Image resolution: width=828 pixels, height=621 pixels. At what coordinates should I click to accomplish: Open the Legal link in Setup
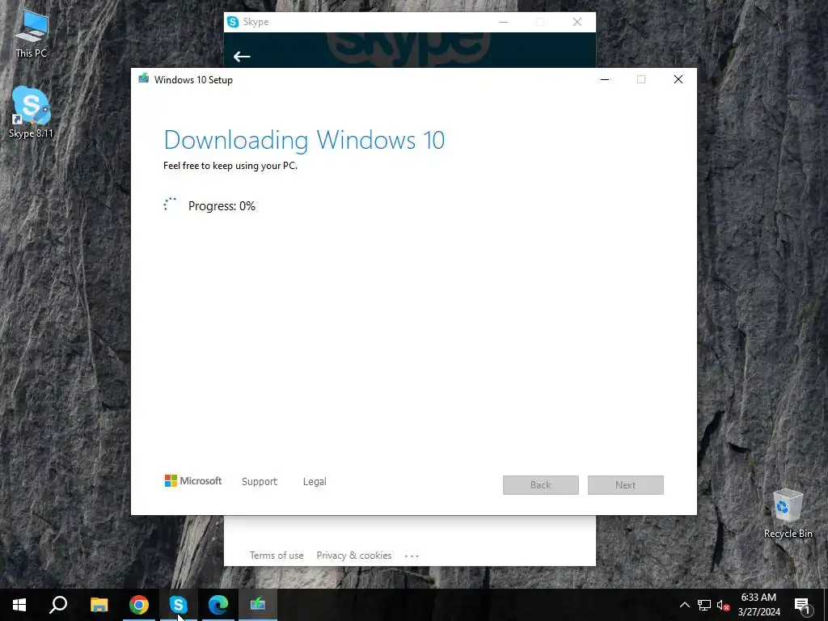[315, 482]
